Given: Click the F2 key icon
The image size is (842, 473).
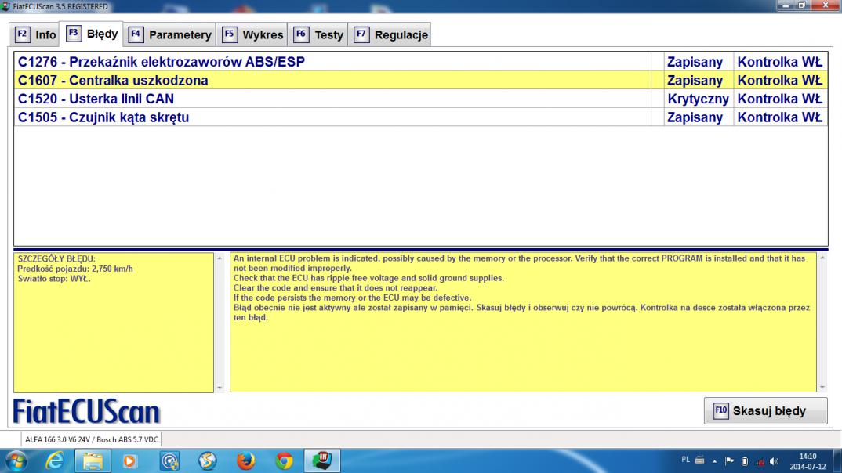Looking at the screenshot, I should pos(22,34).
